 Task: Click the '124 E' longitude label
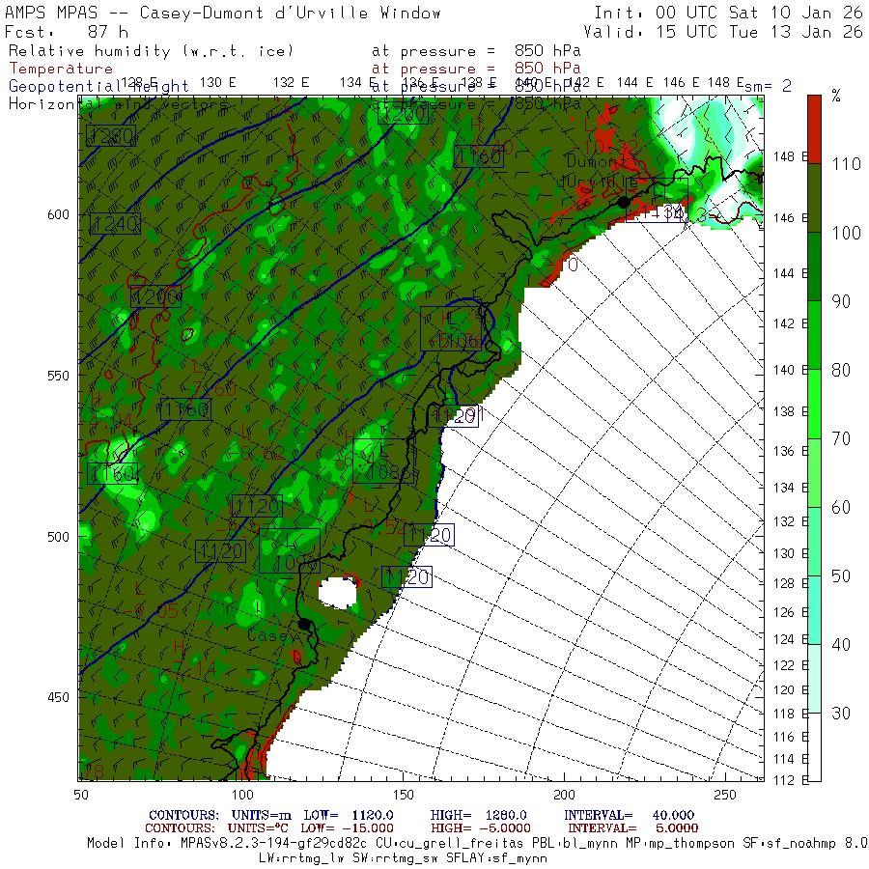(x=791, y=639)
